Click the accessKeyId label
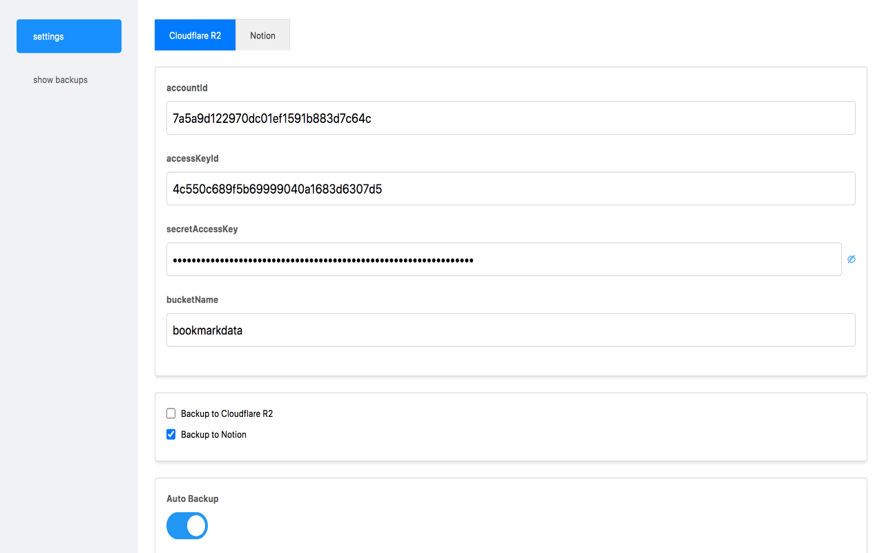884x553 pixels. (193, 158)
